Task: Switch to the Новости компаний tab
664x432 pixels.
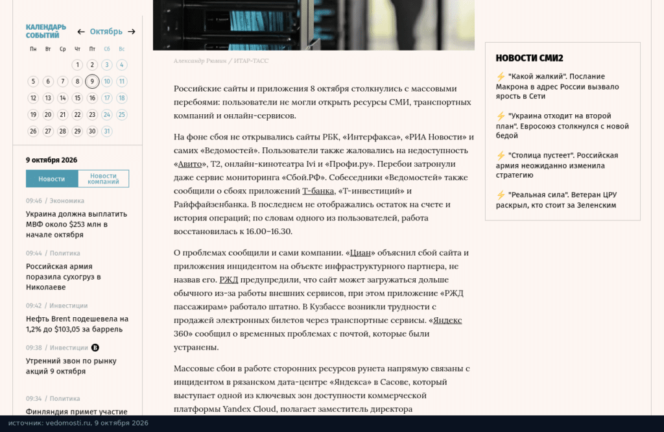Action: coord(103,179)
